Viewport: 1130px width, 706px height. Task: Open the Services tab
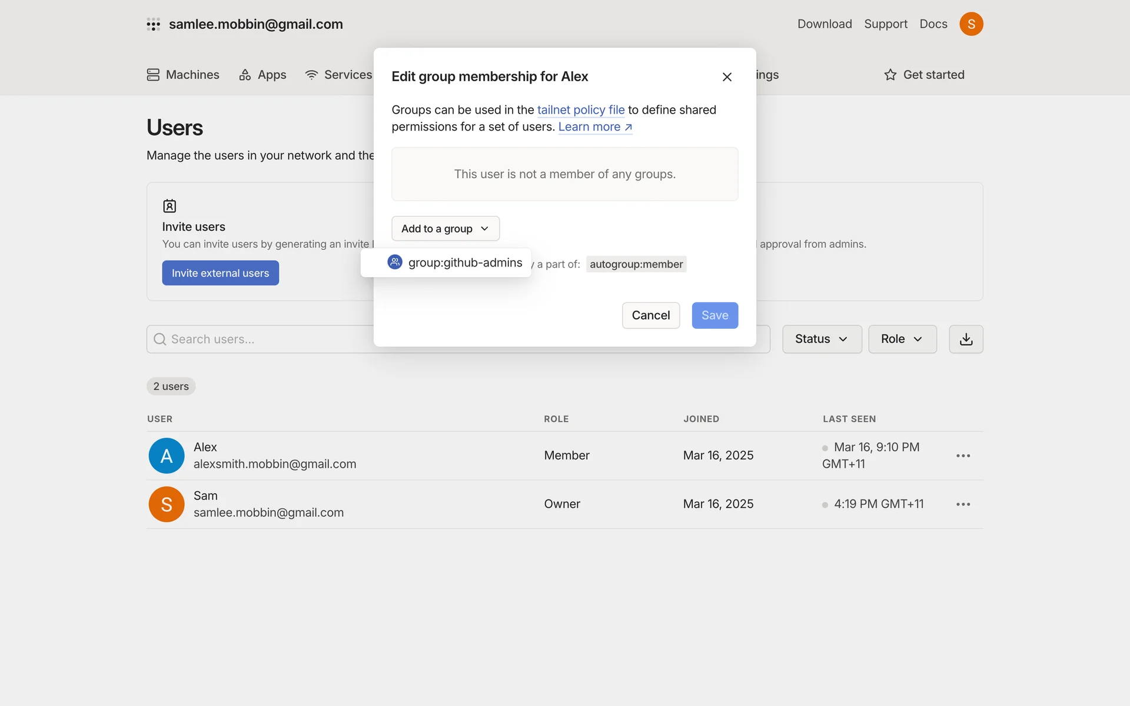(338, 75)
